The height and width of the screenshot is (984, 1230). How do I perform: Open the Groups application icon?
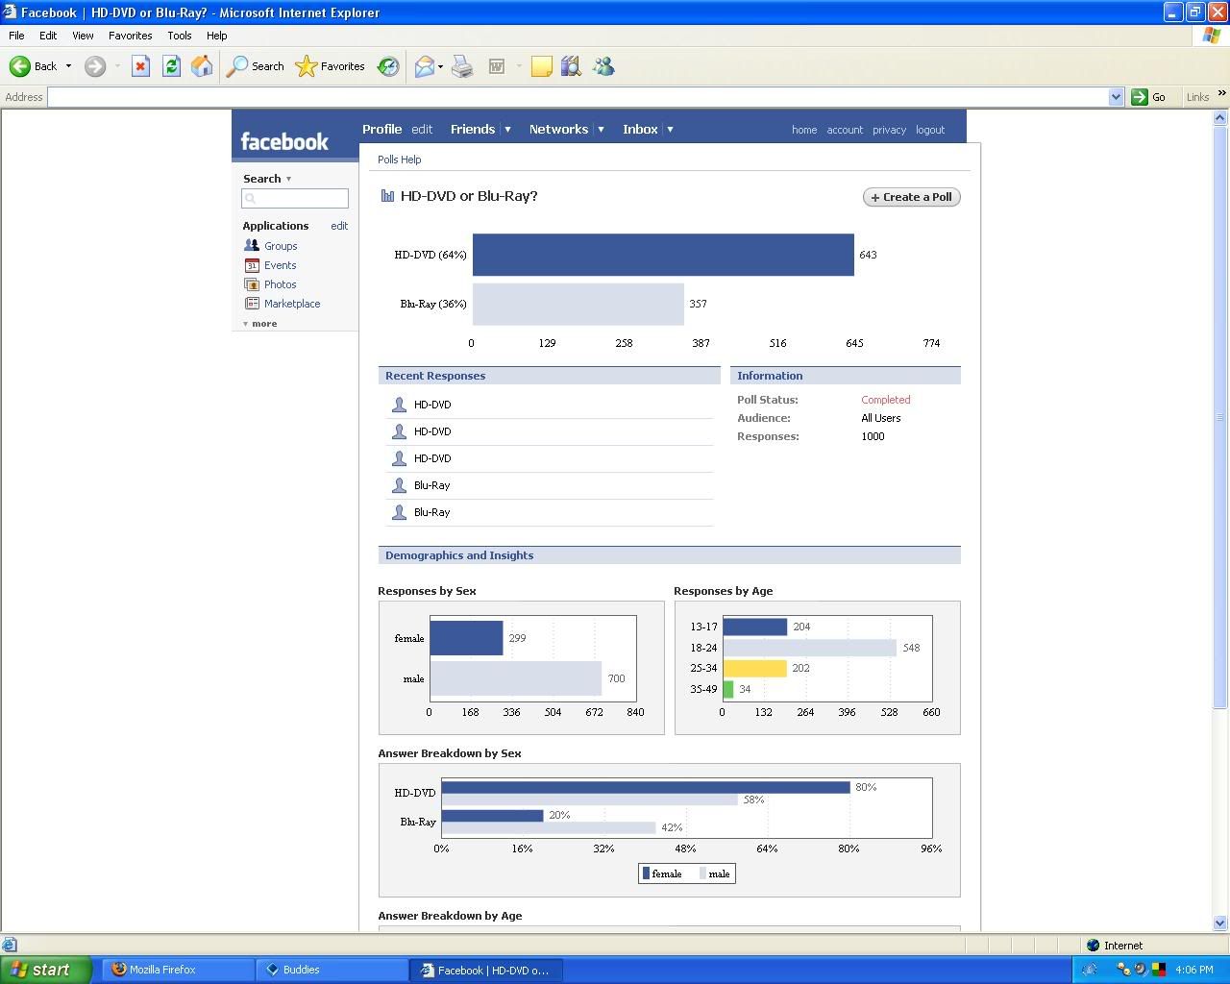pyautogui.click(x=252, y=246)
